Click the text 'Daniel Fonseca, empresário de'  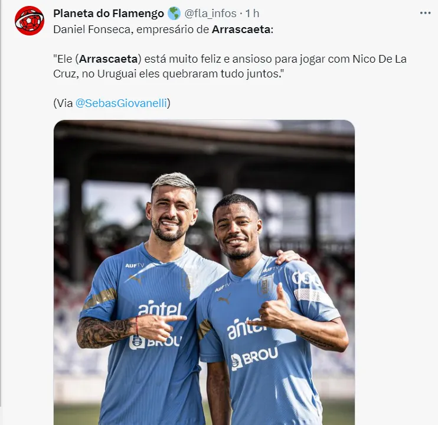tap(131, 30)
